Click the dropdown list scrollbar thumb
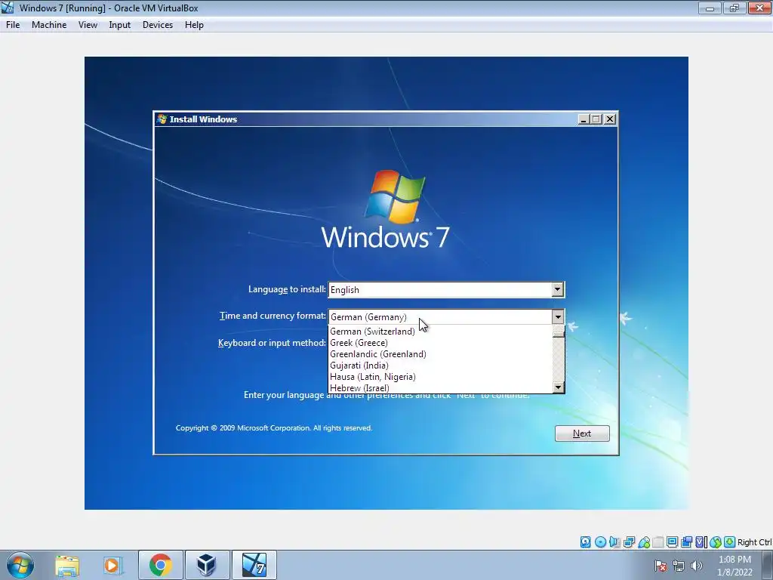Viewport: 773px width, 580px height. click(x=558, y=334)
